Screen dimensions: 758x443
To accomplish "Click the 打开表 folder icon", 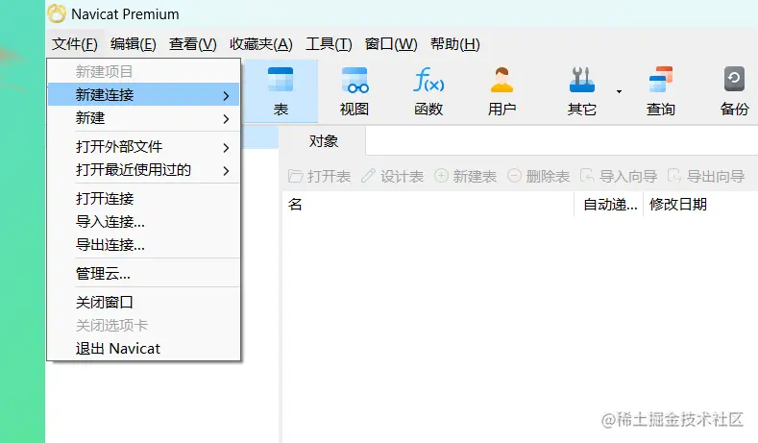I will 295,176.
